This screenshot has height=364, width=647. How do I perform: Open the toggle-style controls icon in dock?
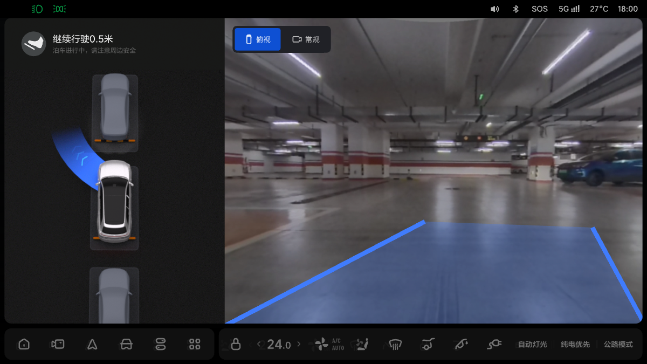pos(161,344)
